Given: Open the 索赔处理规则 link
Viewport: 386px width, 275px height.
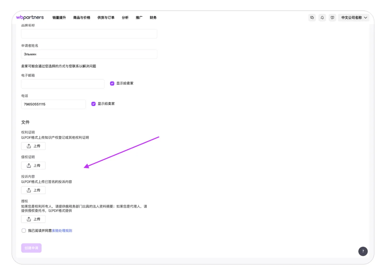Looking at the screenshot, I should tap(62, 231).
